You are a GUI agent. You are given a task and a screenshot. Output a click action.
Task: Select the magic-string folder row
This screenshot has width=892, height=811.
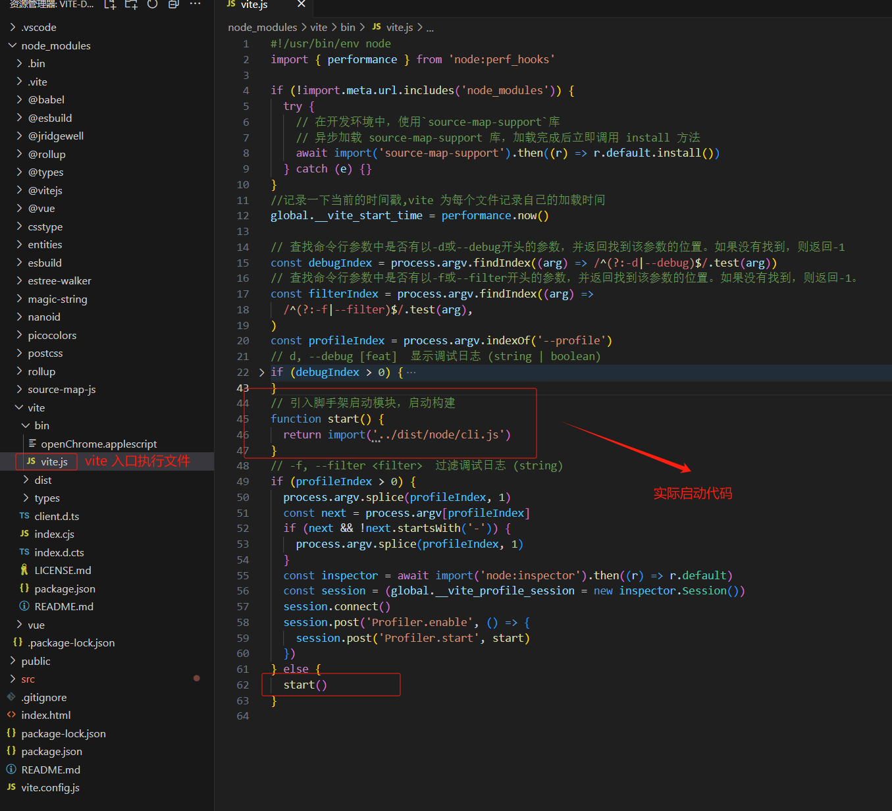107,299
